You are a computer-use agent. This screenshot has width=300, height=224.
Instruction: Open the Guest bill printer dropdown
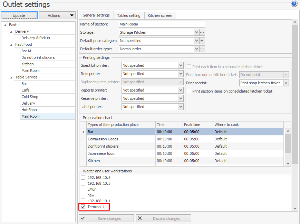click(181, 65)
